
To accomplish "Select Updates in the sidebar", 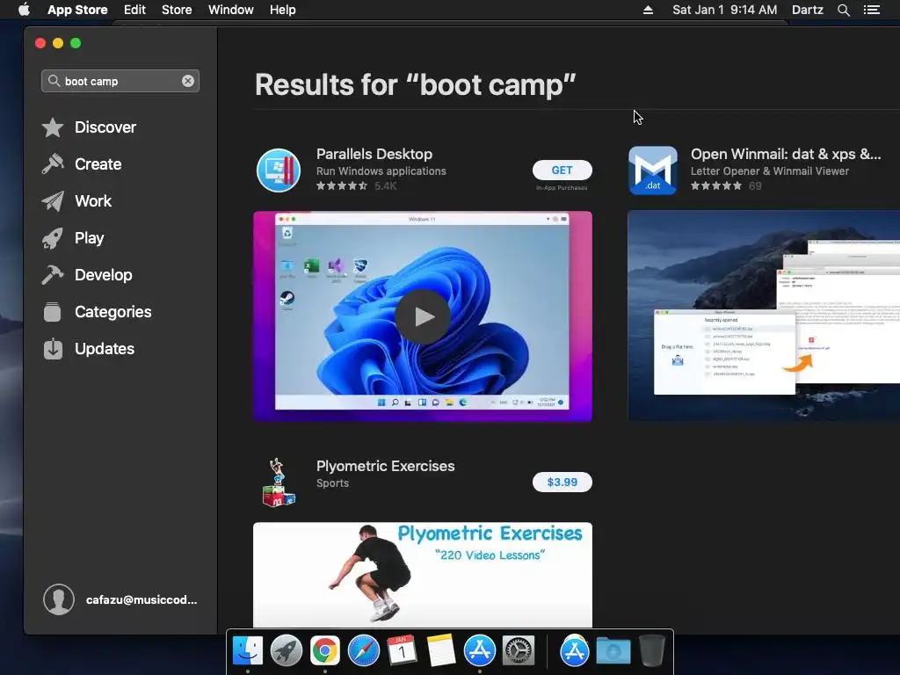I will (105, 348).
